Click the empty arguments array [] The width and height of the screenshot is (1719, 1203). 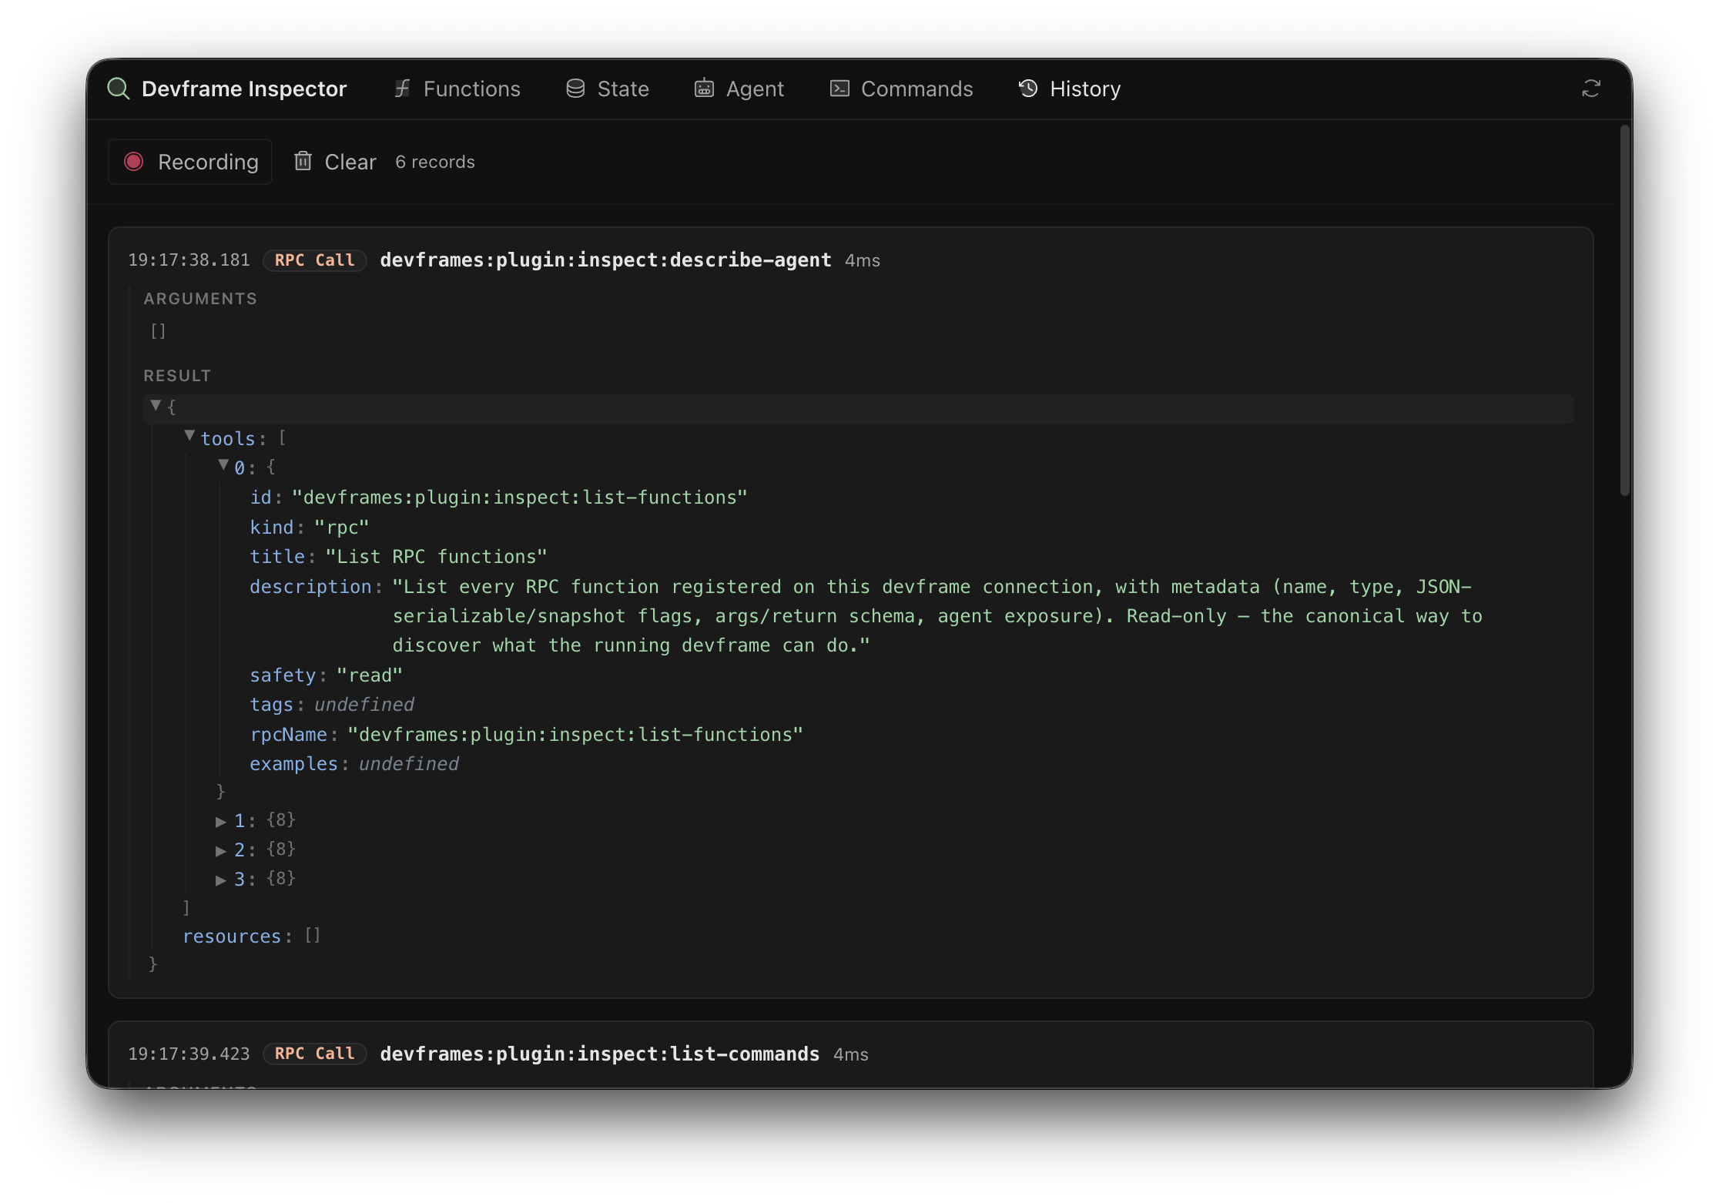159,331
